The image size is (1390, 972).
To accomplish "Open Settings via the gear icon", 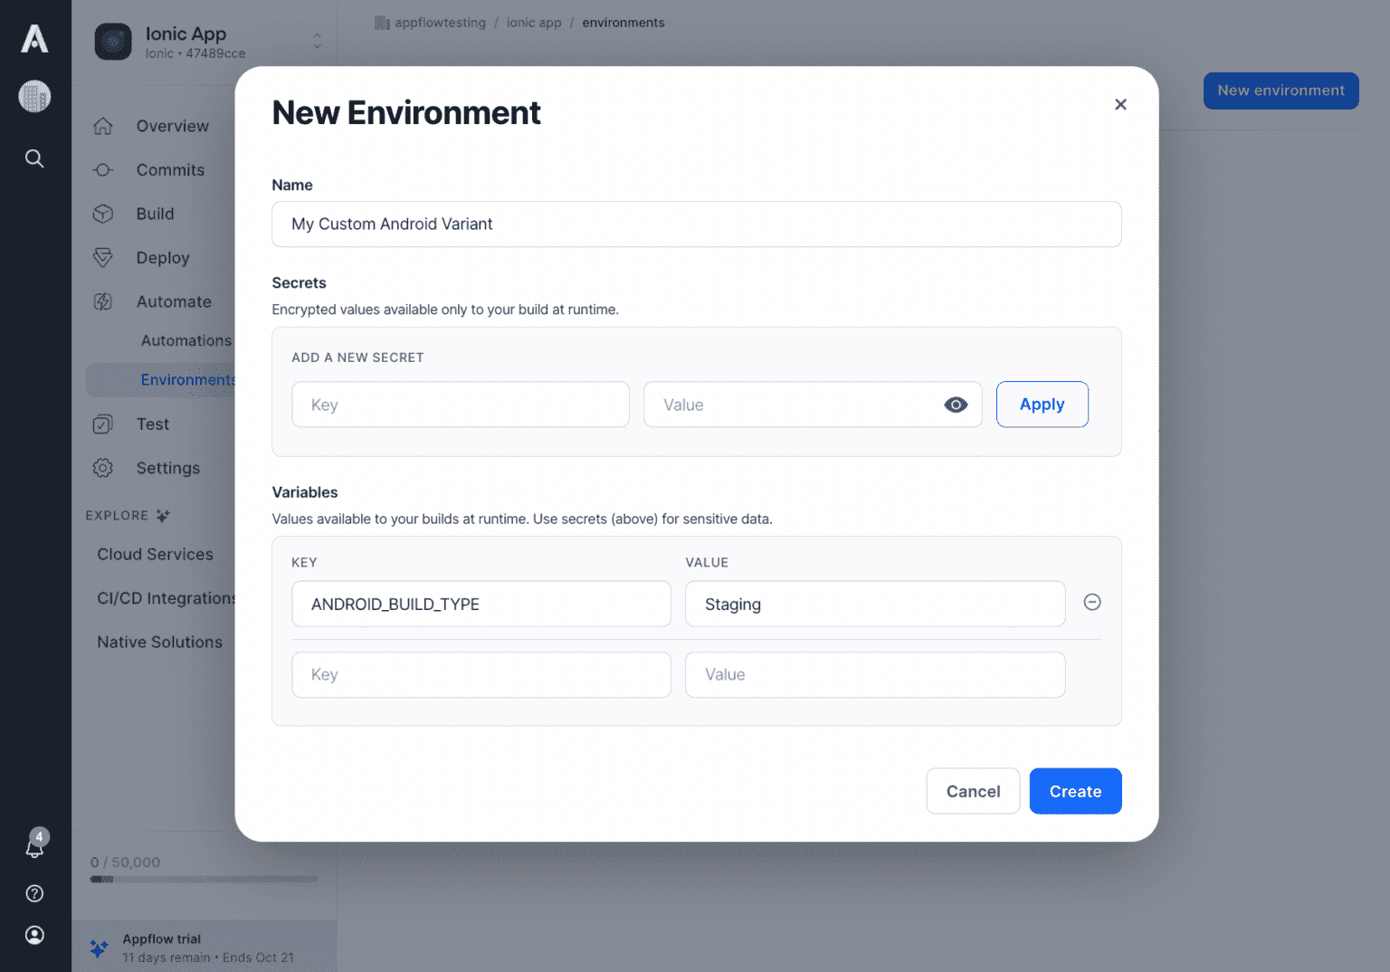I will (102, 468).
